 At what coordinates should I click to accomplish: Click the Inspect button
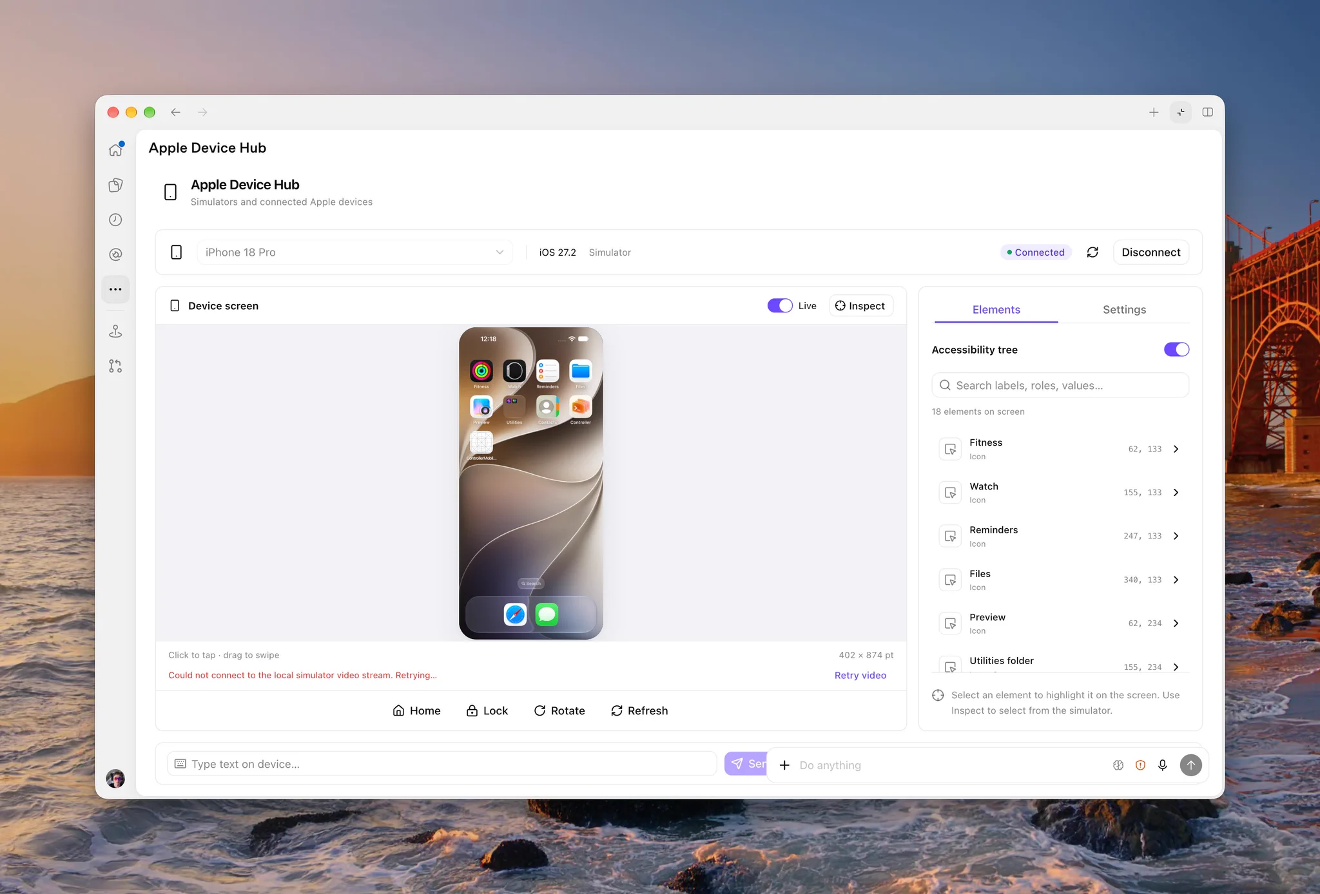pos(860,306)
